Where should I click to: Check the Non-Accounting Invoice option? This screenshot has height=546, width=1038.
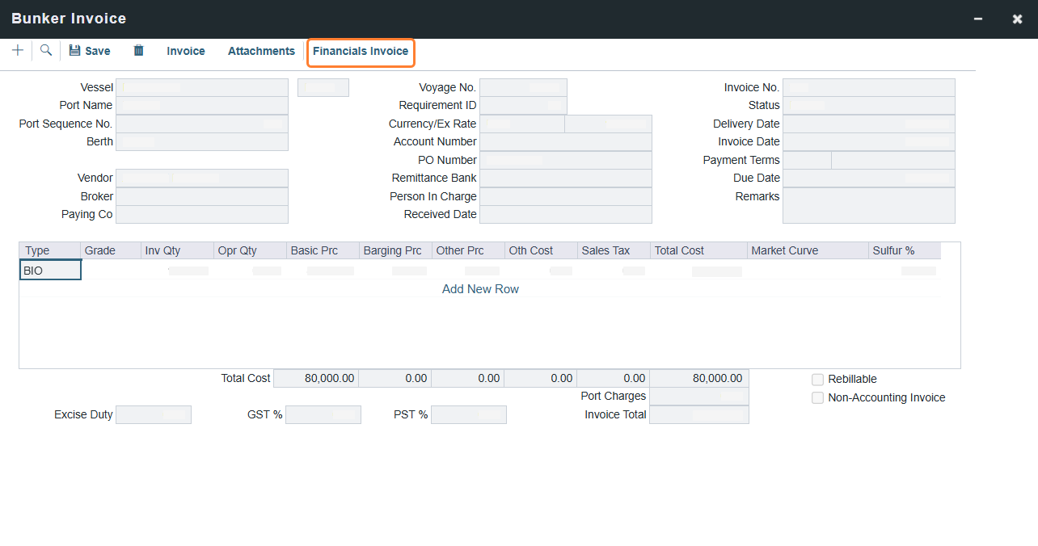[x=817, y=397]
